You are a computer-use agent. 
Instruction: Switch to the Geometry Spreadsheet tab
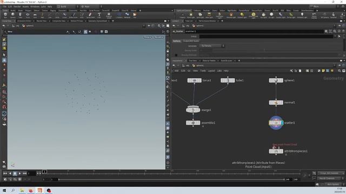click(97, 21)
